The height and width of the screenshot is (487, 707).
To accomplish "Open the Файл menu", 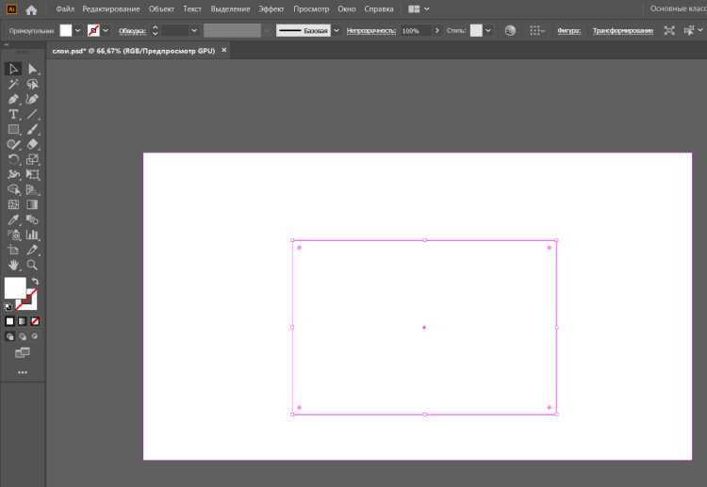I will [x=65, y=9].
